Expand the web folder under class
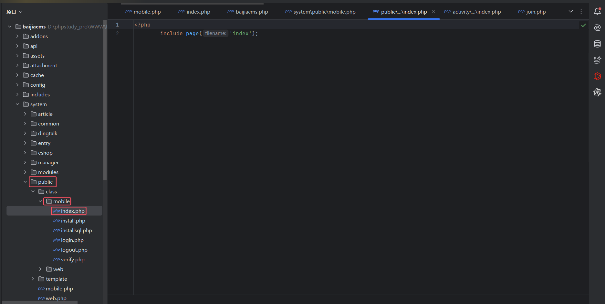Viewport: 605px width, 304px height. click(40, 269)
